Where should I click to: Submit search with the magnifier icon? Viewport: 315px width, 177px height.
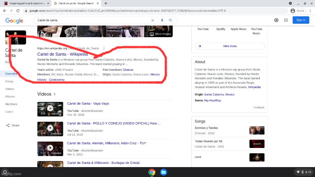170,20
